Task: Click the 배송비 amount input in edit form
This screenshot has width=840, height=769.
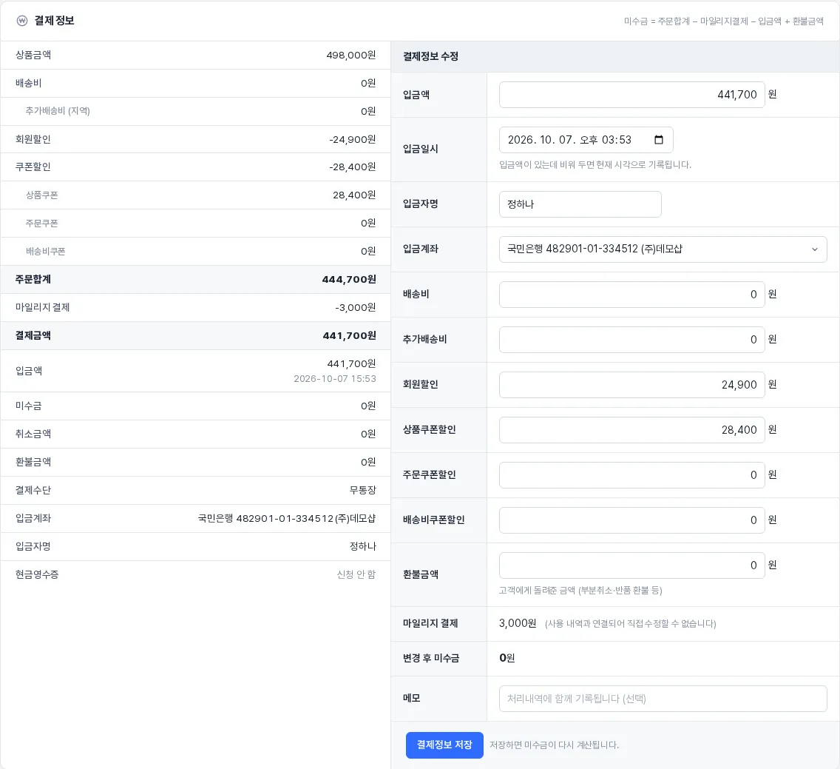Action: (x=631, y=295)
